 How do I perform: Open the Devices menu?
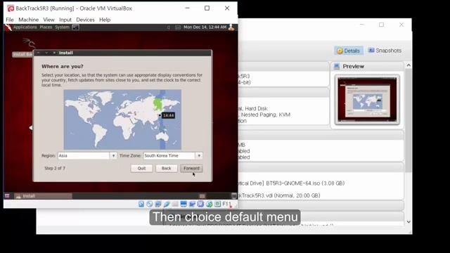(x=85, y=20)
